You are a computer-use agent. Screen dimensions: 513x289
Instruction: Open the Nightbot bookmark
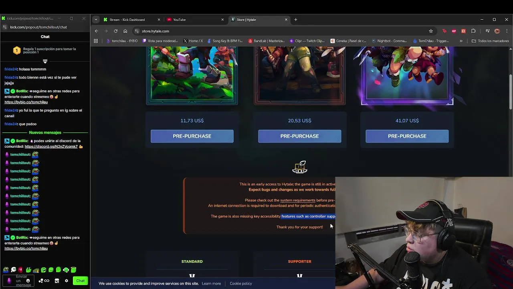click(389, 41)
